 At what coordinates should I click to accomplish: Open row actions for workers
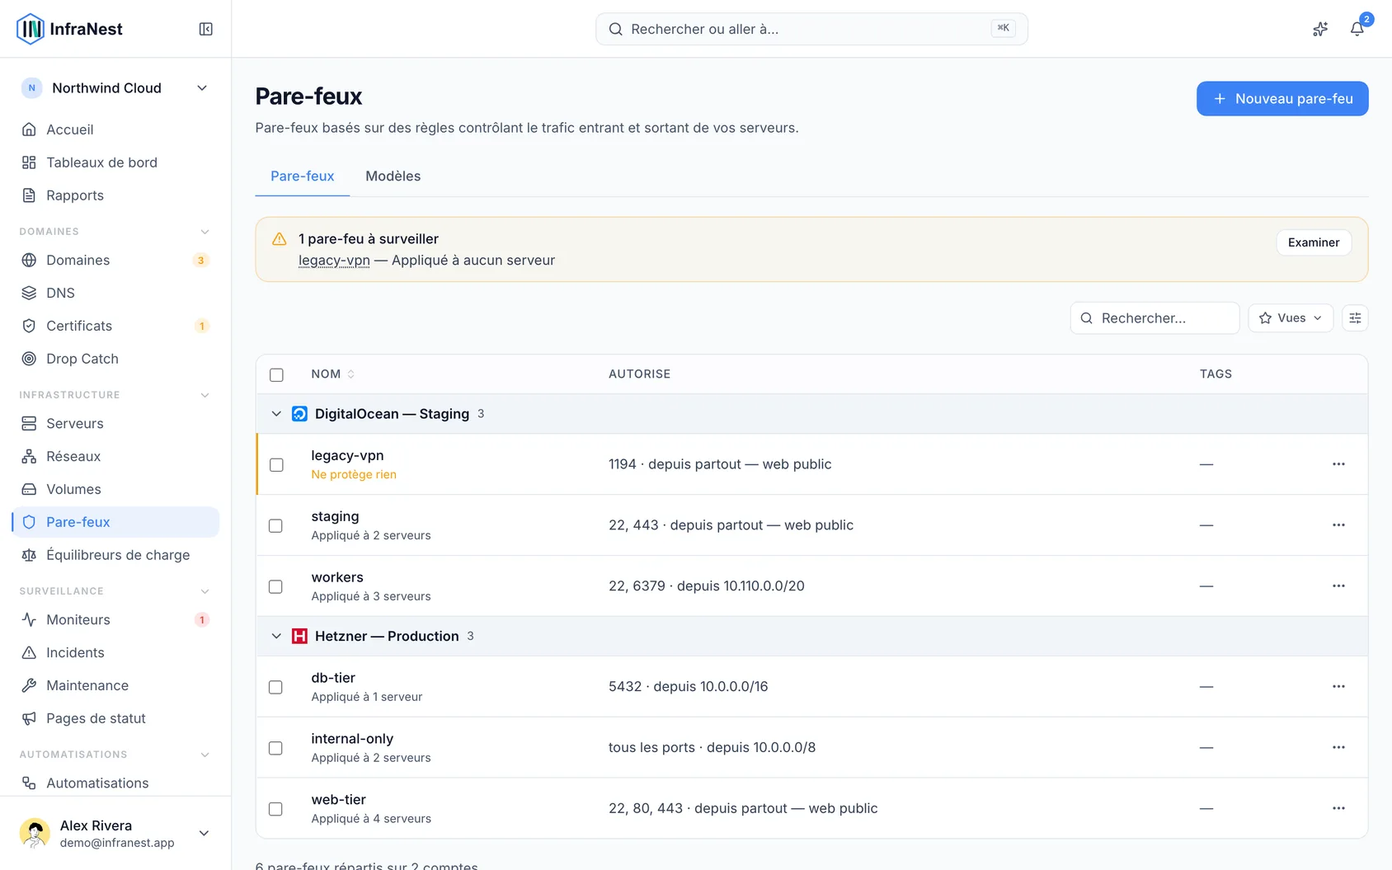pos(1338,586)
